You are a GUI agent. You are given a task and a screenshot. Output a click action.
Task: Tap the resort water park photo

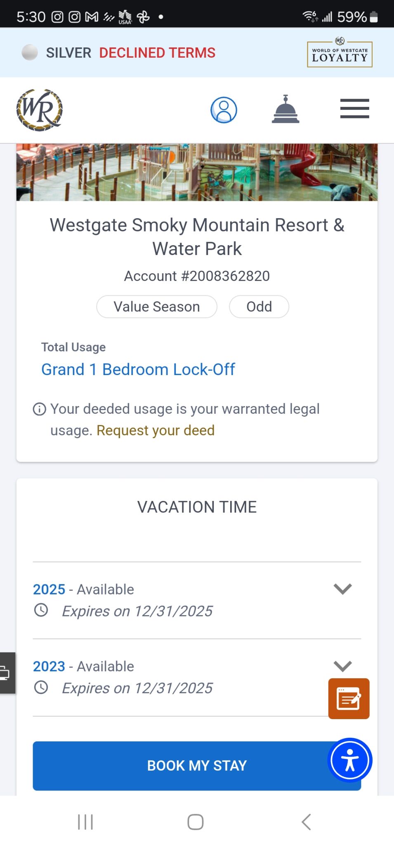coord(197,172)
